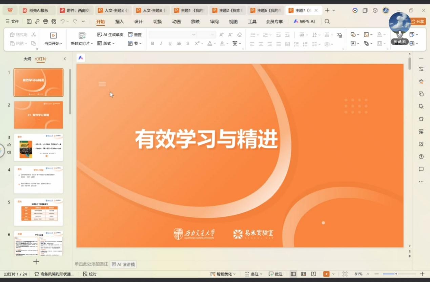Switch to slide sorter view icon
This screenshot has height=282, width=430.
point(304,274)
